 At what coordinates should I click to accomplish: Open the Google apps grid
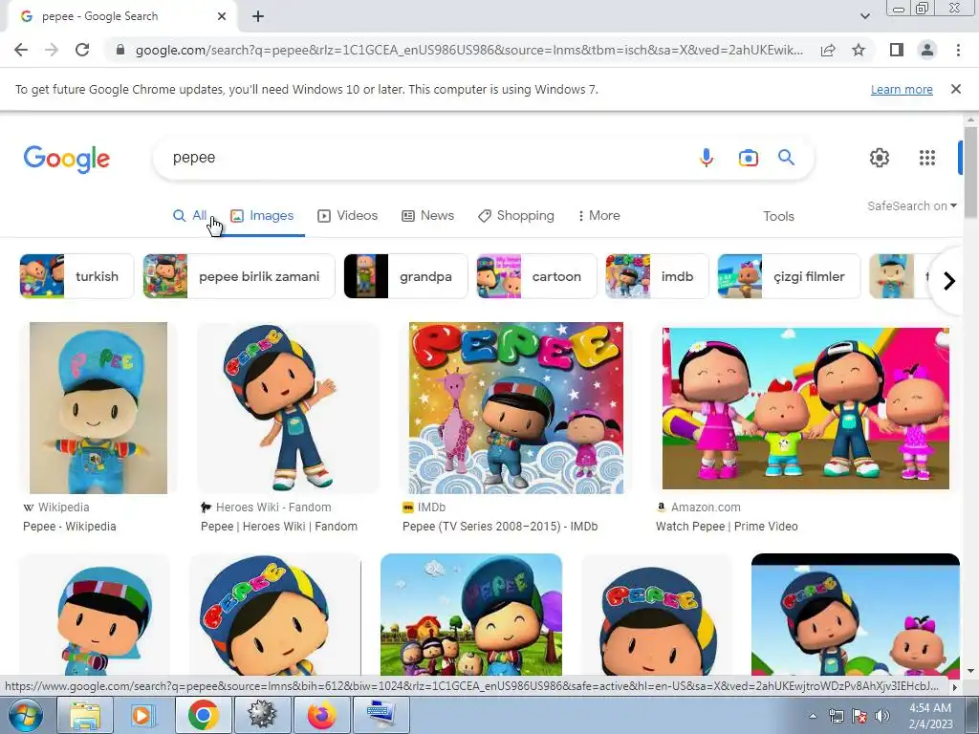pyautogui.click(x=927, y=158)
